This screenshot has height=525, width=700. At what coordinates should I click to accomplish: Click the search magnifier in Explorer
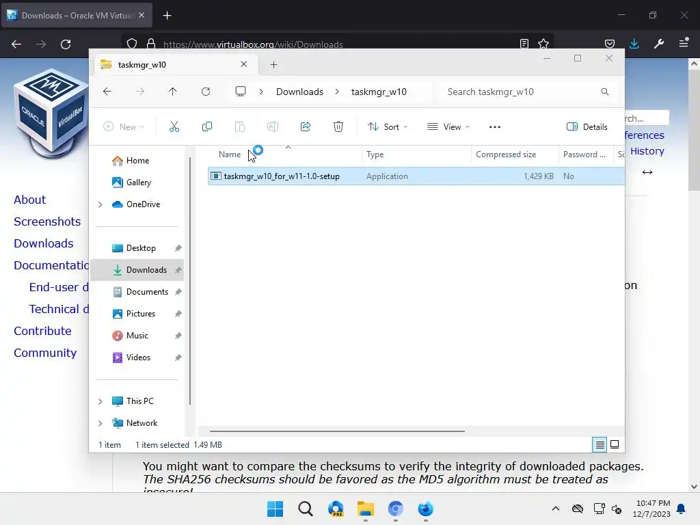point(605,92)
